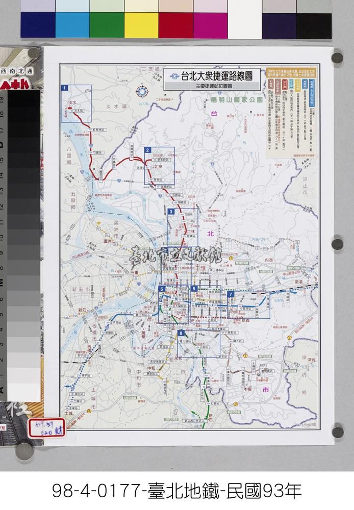Click the numbered box 3 marker near 士林
Image resolution: width=354 pixels, height=510 pixels.
point(171,212)
